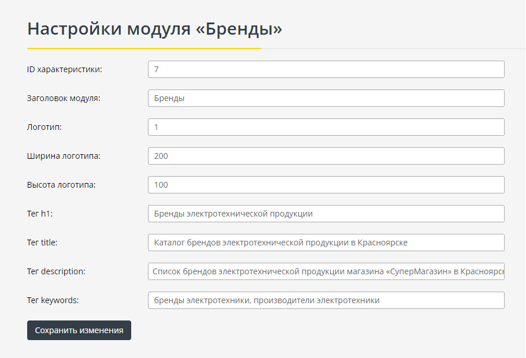Edit the Тег description field
The height and width of the screenshot is (358, 526).
[x=324, y=271]
